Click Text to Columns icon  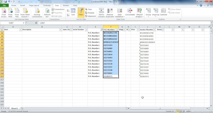tap(101, 13)
